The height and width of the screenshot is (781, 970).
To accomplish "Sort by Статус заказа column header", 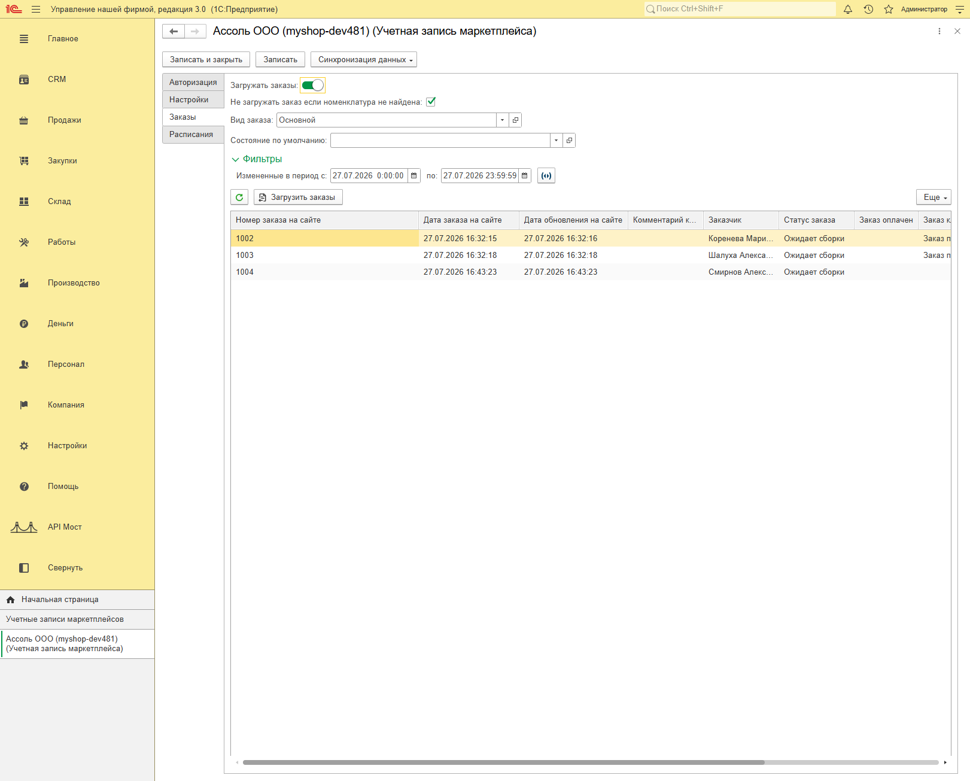I will pos(816,220).
